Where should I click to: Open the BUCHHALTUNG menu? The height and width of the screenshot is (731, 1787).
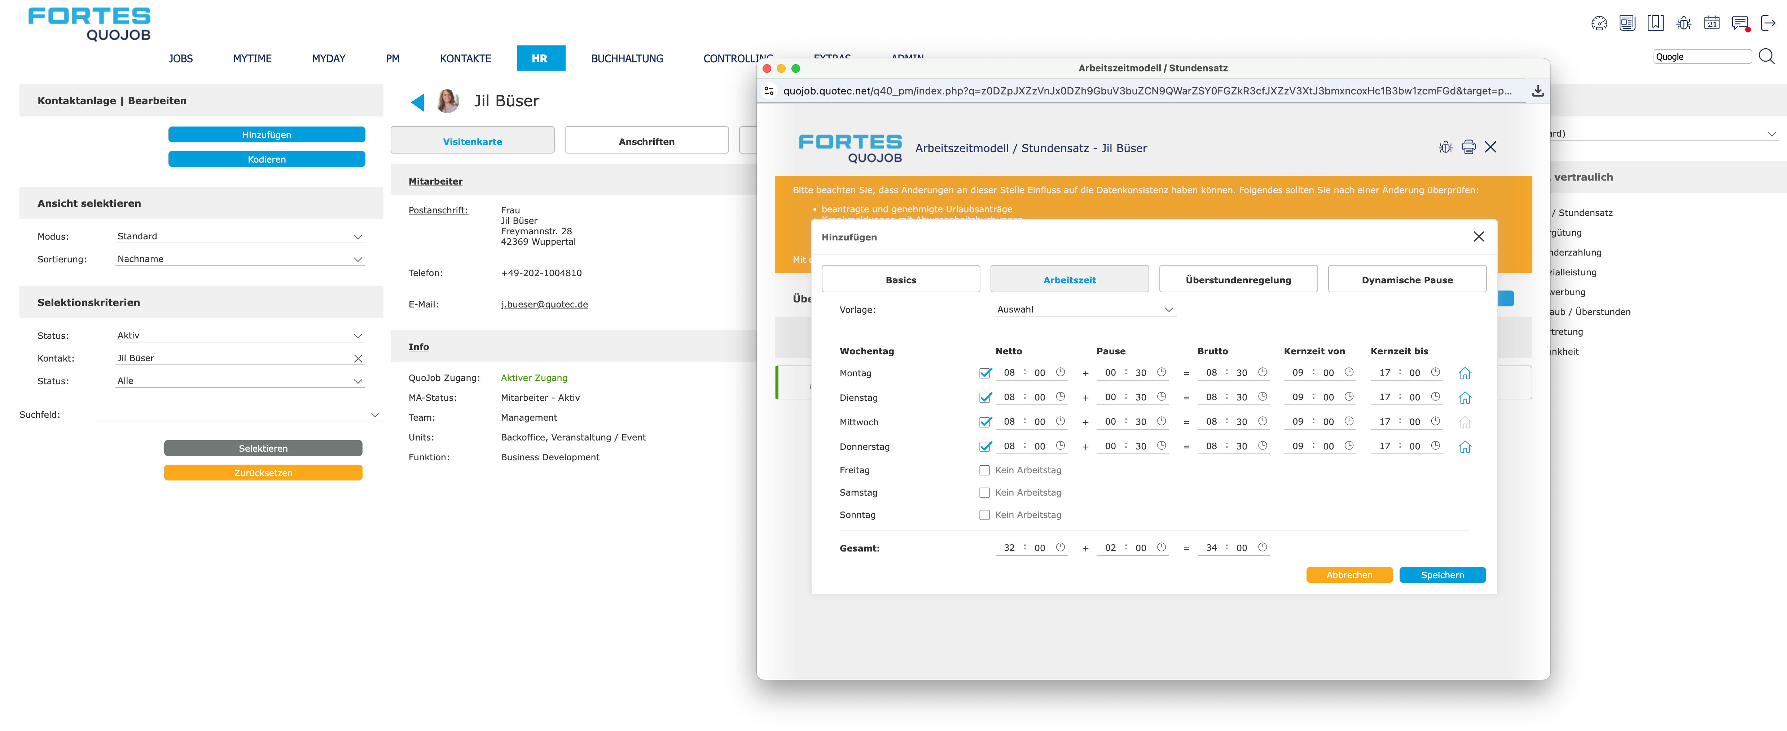coord(627,59)
